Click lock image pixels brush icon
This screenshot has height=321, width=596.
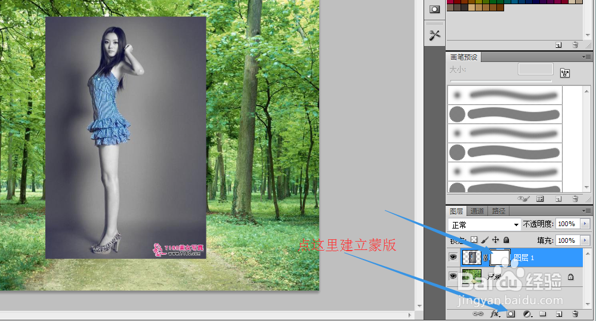point(484,240)
